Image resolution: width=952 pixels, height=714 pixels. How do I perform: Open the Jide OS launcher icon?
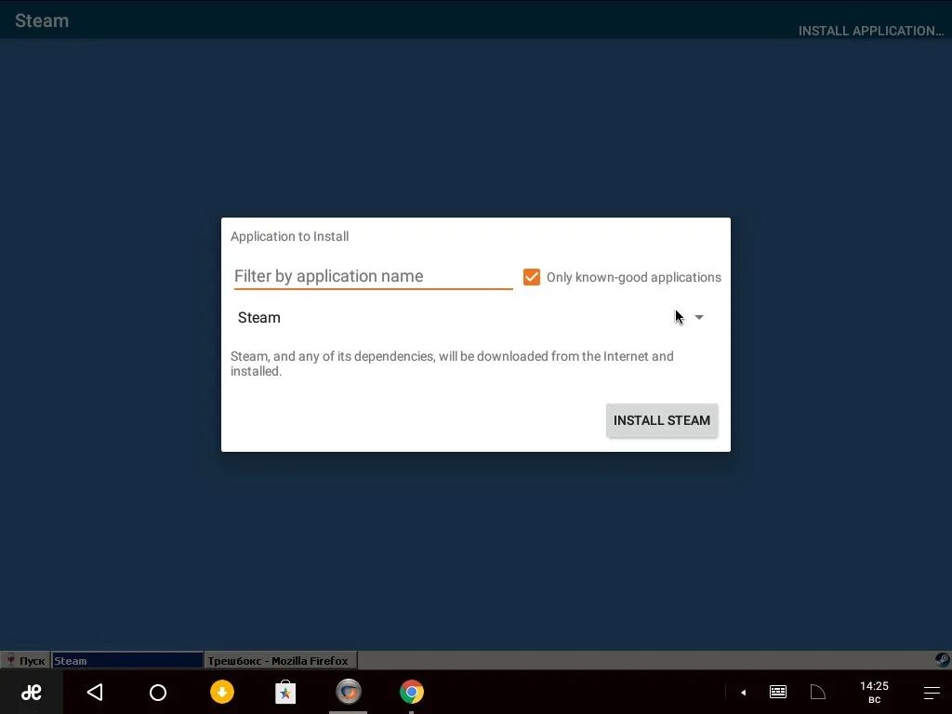pos(32,692)
